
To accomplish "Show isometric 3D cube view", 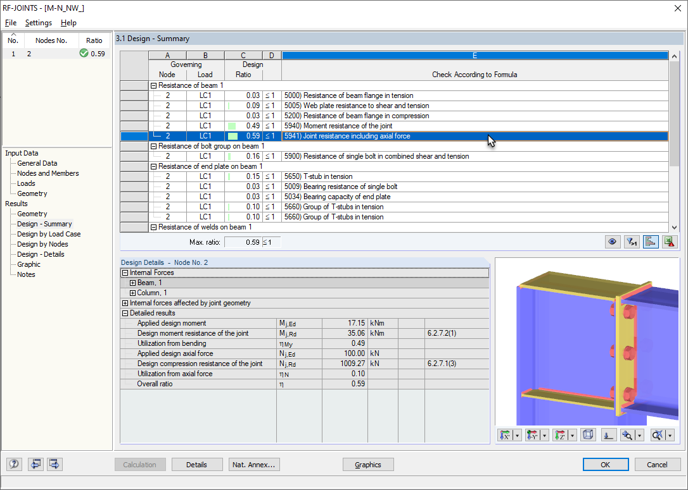I will click(x=588, y=435).
